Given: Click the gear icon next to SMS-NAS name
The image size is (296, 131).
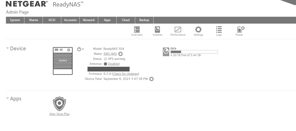Looking at the screenshot, I should (x=120, y=54).
